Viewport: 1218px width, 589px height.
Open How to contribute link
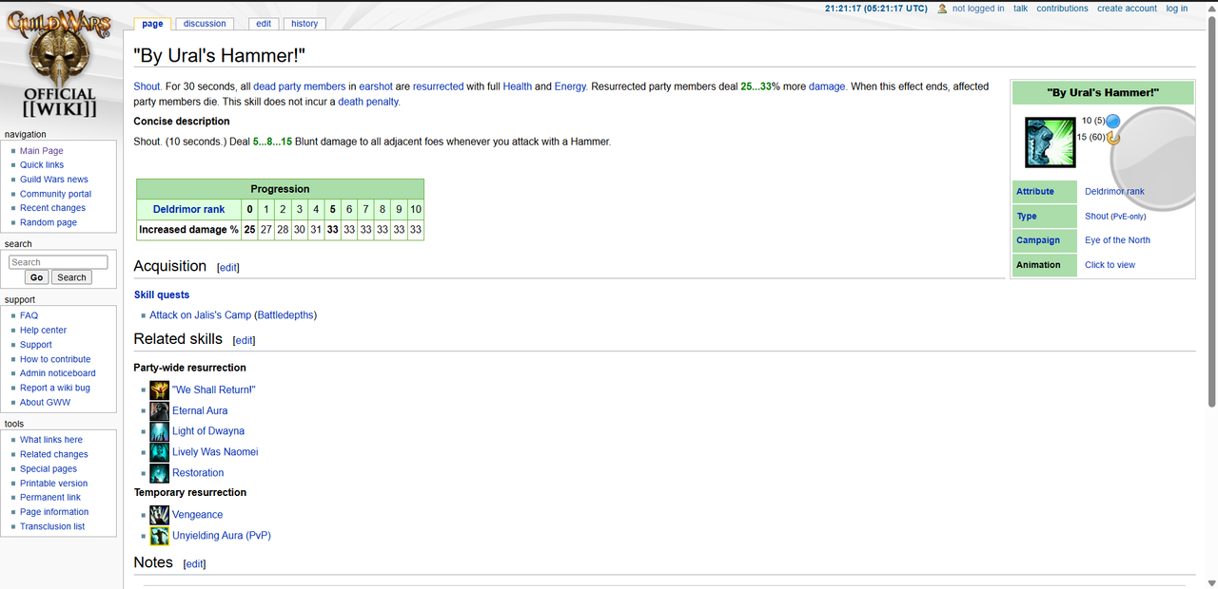click(55, 359)
